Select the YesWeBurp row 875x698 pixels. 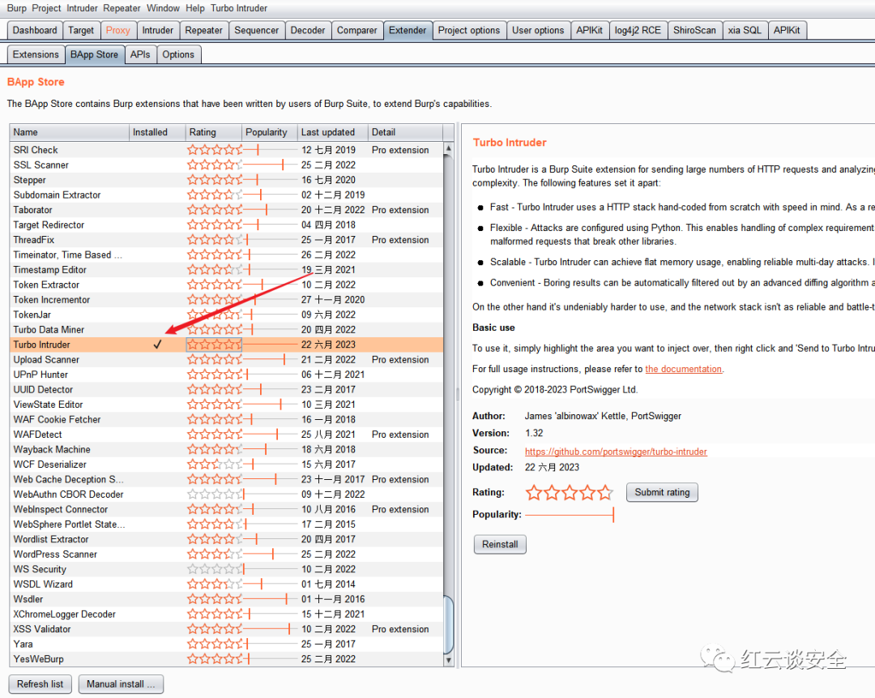click(x=227, y=659)
